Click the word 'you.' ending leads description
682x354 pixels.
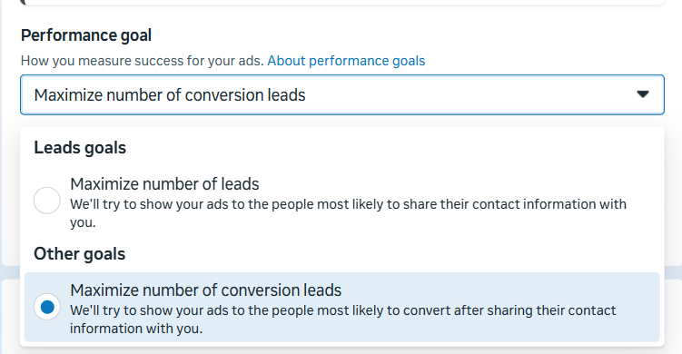(x=83, y=222)
